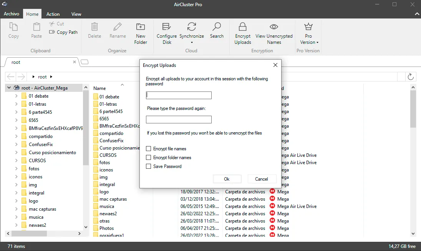Switch to the Action ribbon tab
The height and width of the screenshot is (251, 421).
coord(53,14)
